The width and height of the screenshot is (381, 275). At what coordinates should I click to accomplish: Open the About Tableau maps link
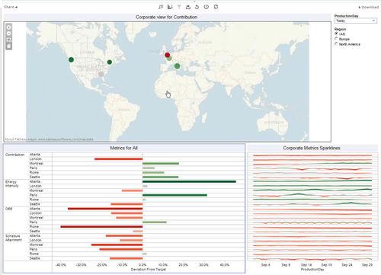pyautogui.click(x=50, y=139)
